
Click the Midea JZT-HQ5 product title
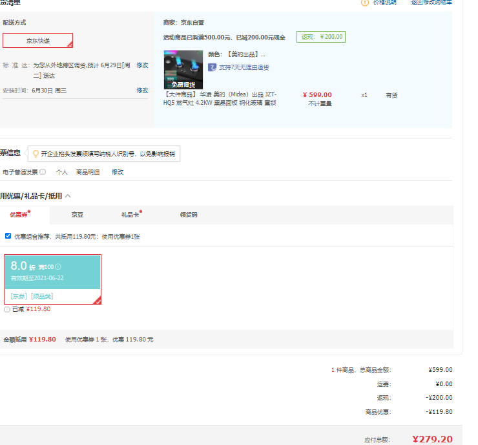click(x=220, y=98)
